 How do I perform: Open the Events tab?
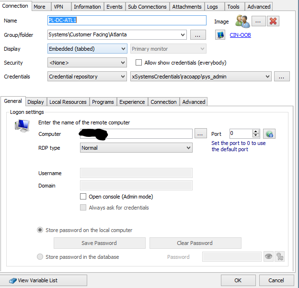(115, 7)
